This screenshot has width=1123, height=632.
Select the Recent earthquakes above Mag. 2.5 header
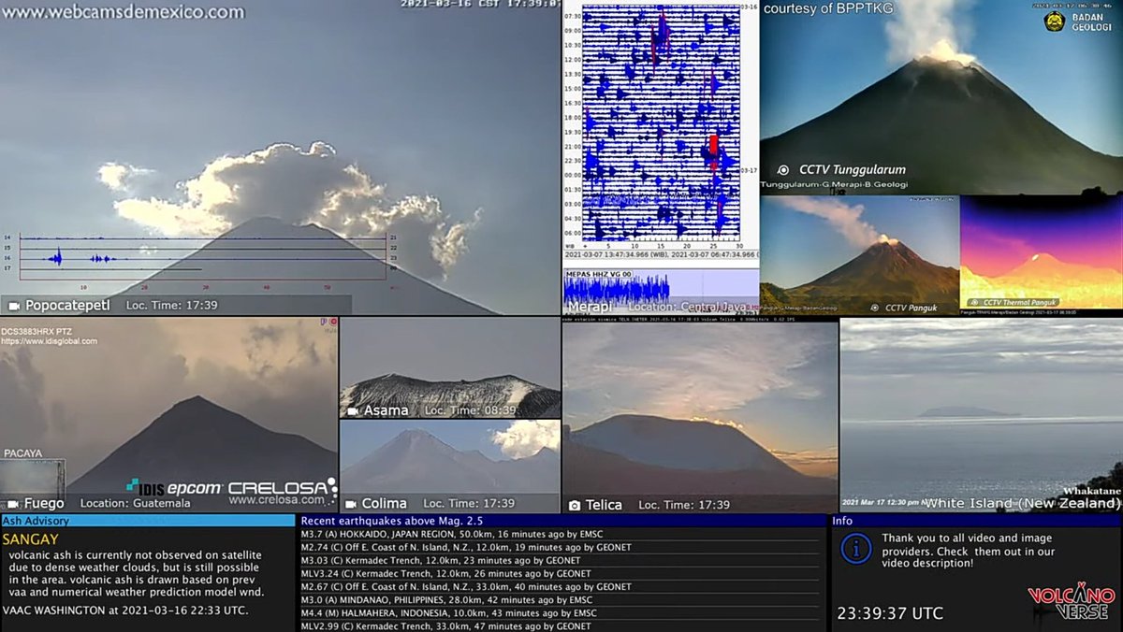pyautogui.click(x=561, y=521)
